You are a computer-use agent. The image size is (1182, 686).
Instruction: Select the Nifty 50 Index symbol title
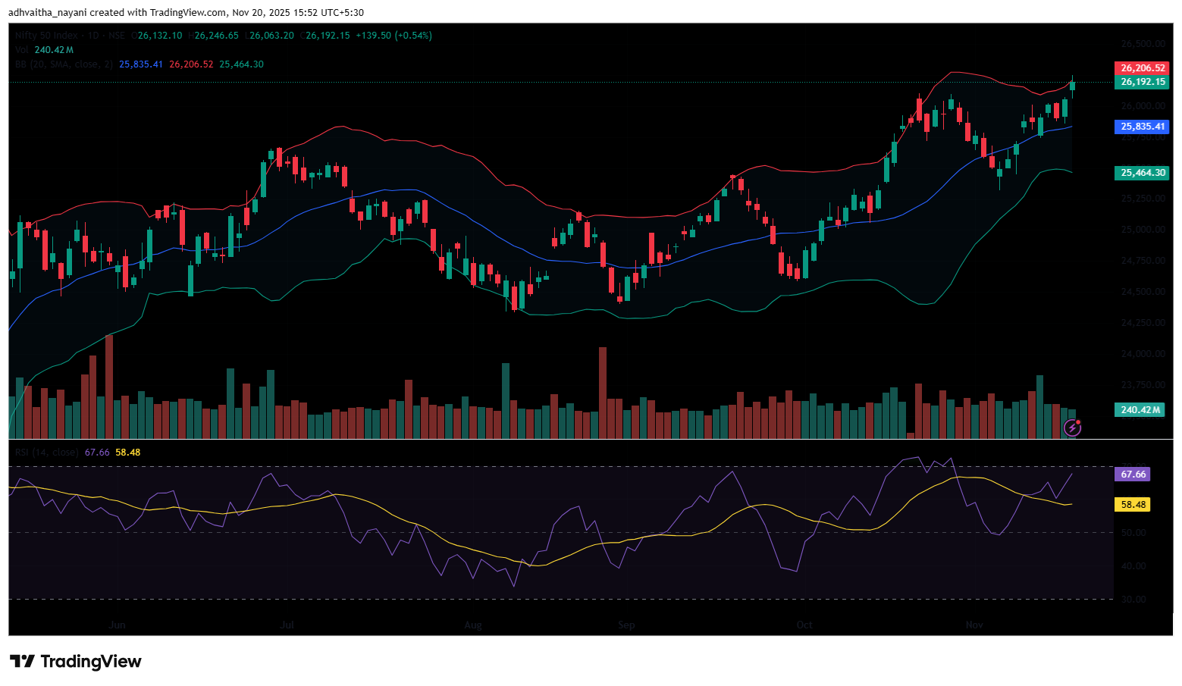(46, 36)
